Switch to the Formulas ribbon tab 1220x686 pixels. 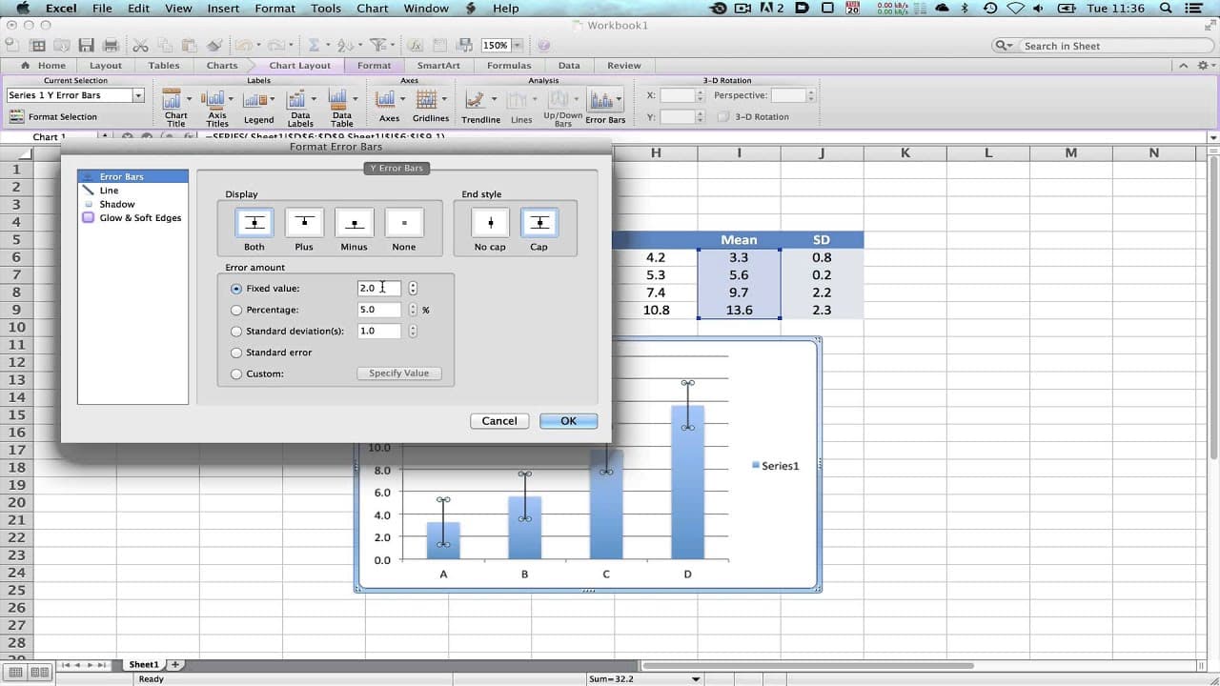[x=509, y=66]
